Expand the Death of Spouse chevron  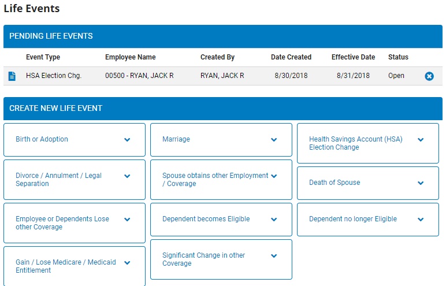tap(421, 183)
